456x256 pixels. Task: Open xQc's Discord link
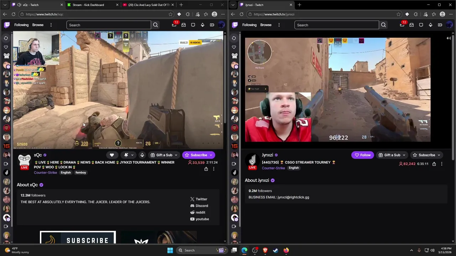pyautogui.click(x=199, y=206)
